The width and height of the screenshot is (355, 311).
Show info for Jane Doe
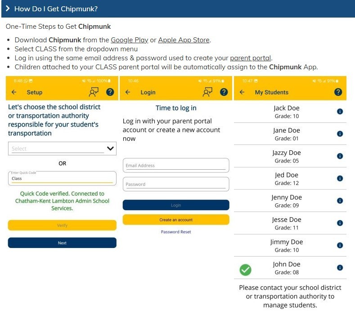pyautogui.click(x=340, y=134)
